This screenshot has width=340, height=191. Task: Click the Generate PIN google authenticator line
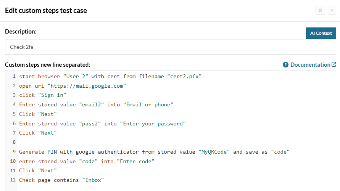[x=154, y=152]
